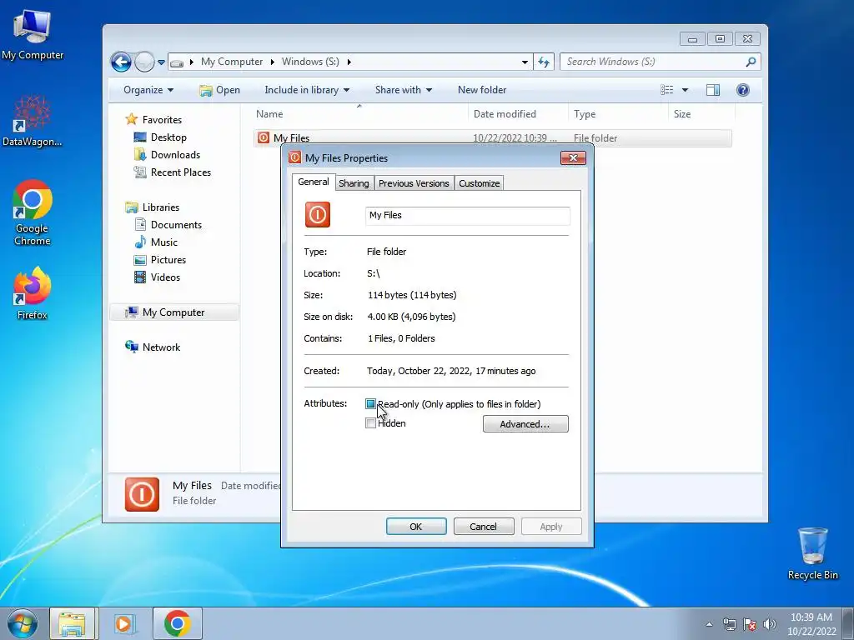Viewport: 854px width, 640px height.
Task: Select Libraries in navigation pane
Action: [153, 207]
